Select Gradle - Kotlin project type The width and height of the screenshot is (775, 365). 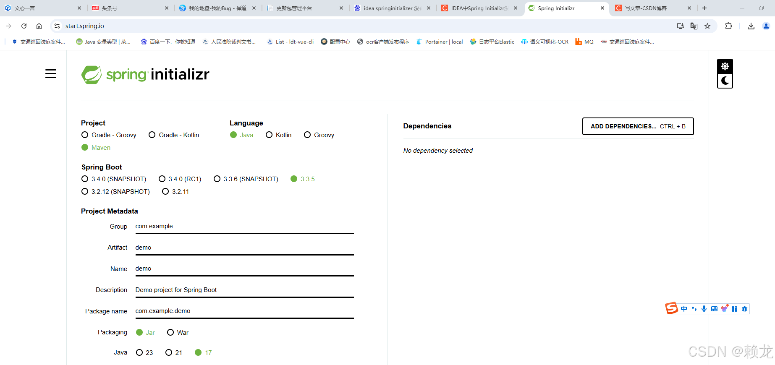pyautogui.click(x=174, y=135)
